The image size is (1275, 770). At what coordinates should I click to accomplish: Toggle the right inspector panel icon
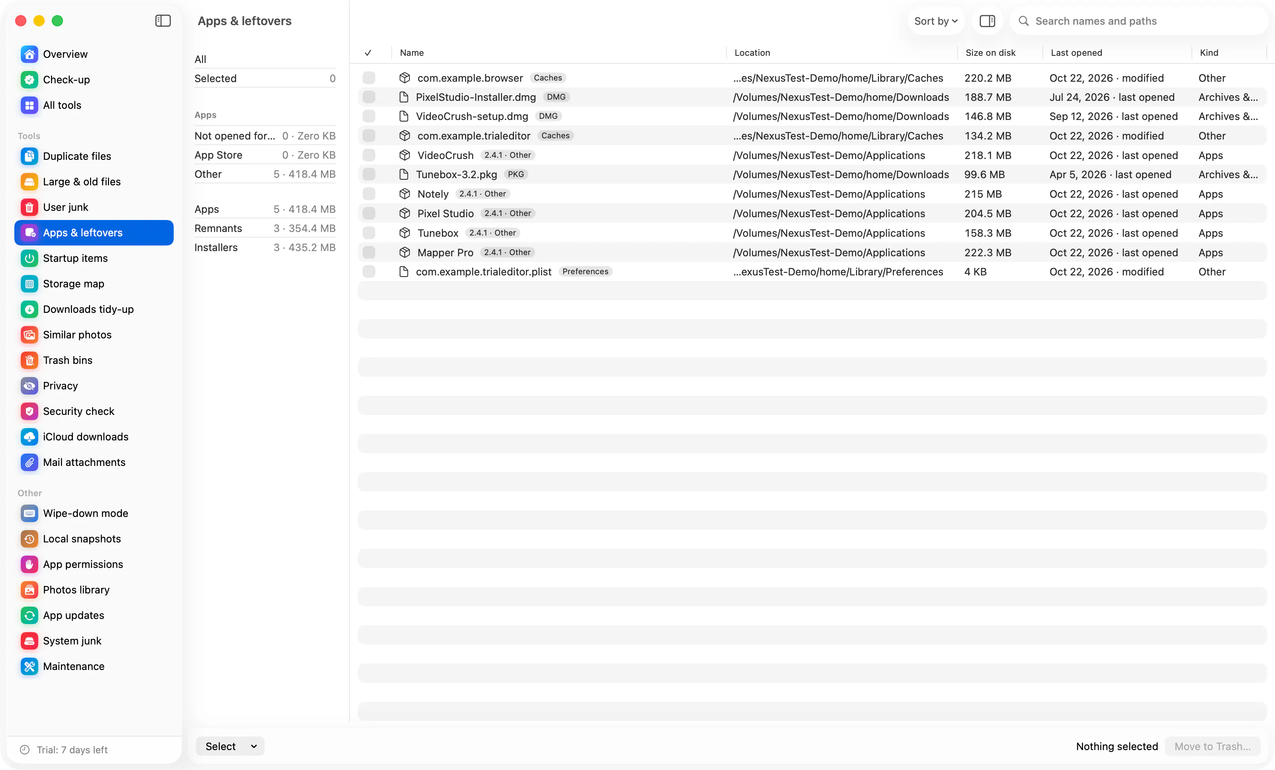(987, 21)
